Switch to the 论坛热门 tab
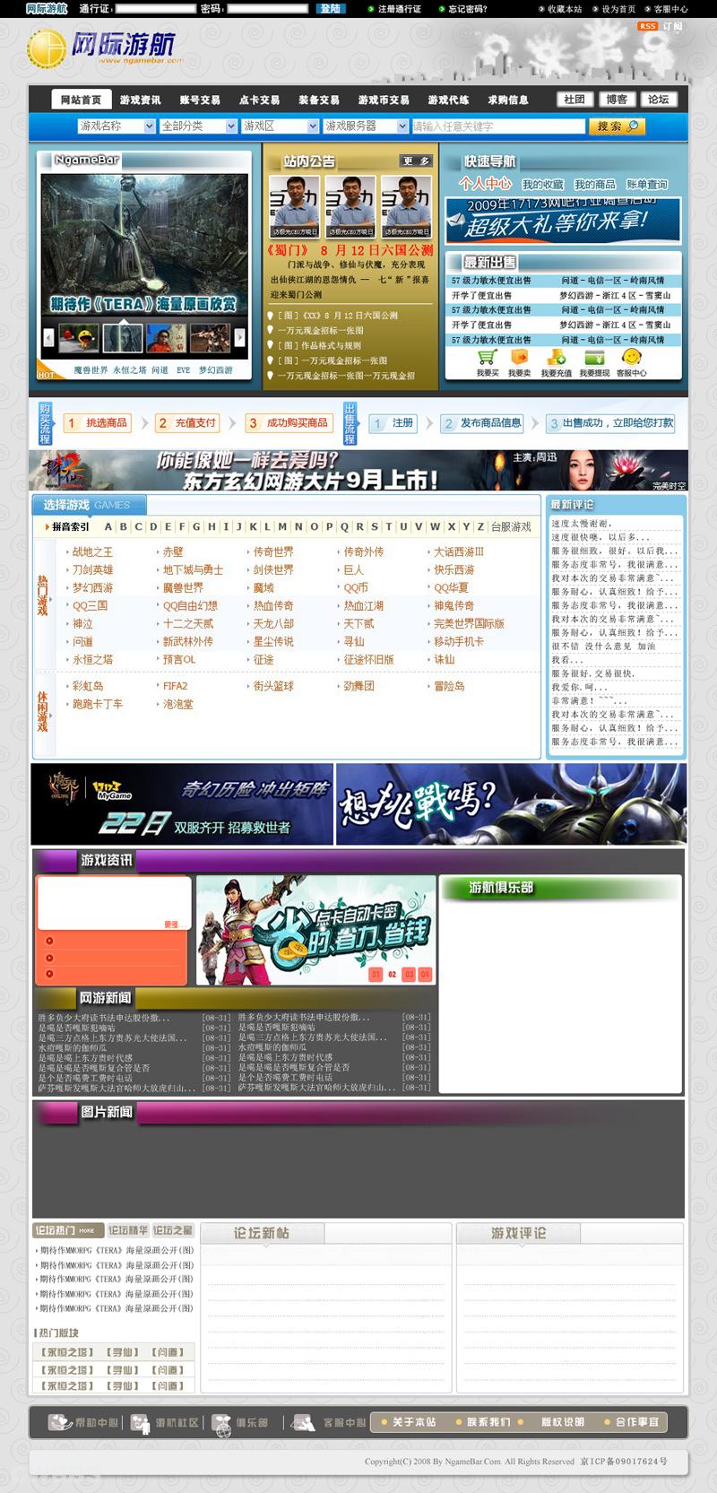The image size is (717, 1493). pyautogui.click(x=68, y=1230)
